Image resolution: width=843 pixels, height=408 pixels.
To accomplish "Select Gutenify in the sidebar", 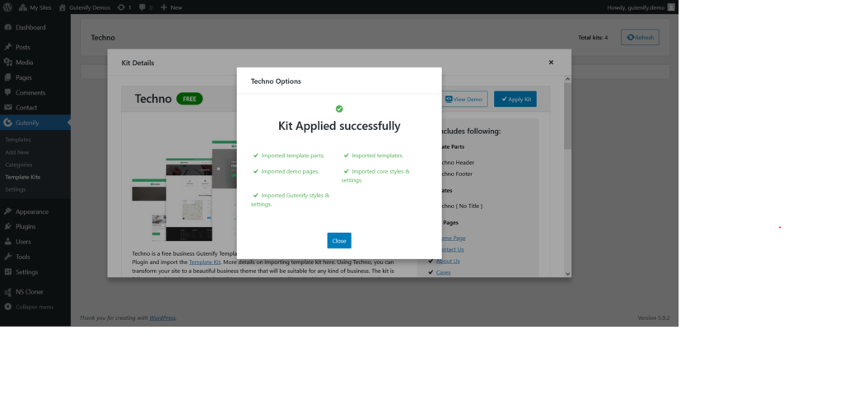I will (x=35, y=123).
